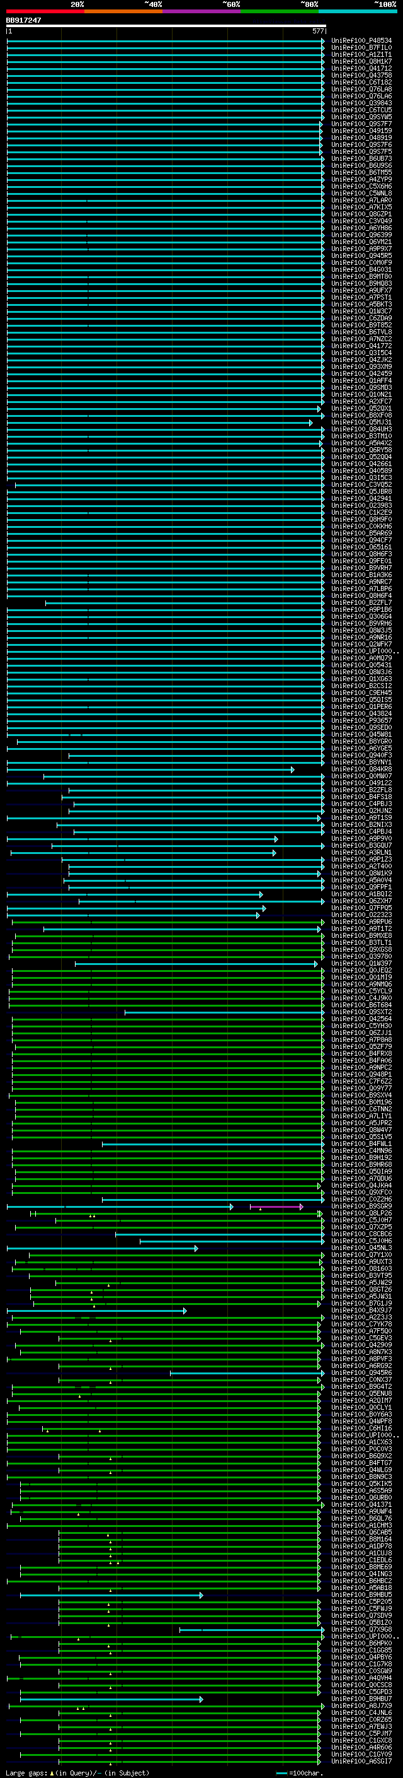Image resolution: width=403 pixels, height=1778 pixels.
Task: Click hit label UniRef100_Q1W397
Action: [x=361, y=964]
